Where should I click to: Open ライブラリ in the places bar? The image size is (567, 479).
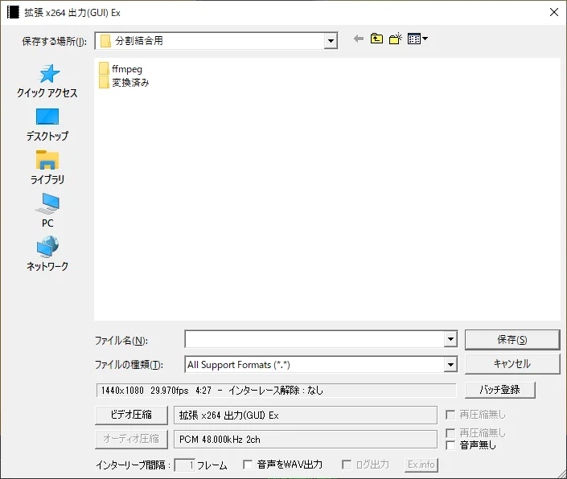47,168
